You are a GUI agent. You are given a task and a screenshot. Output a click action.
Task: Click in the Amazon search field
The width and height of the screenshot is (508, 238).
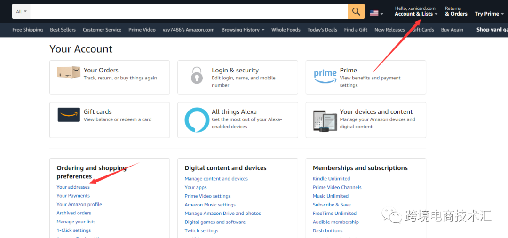(x=189, y=11)
